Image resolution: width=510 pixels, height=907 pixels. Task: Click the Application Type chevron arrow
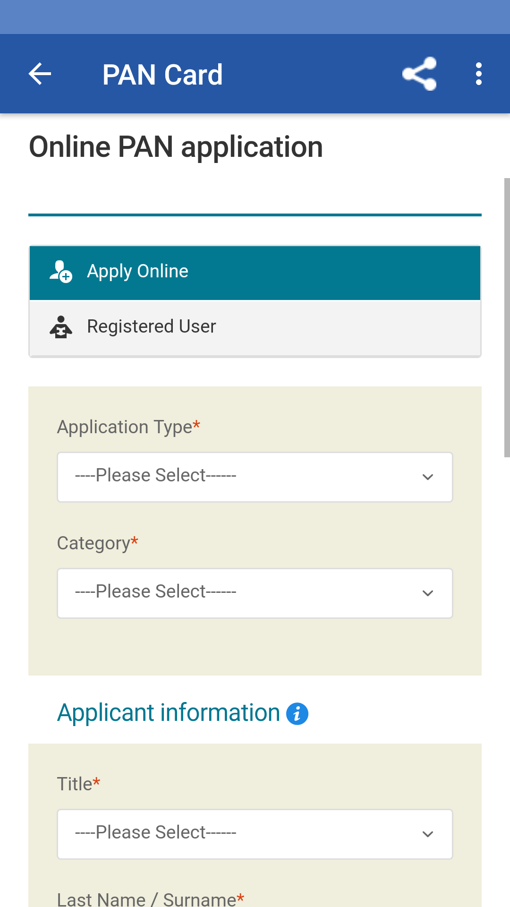[428, 477]
